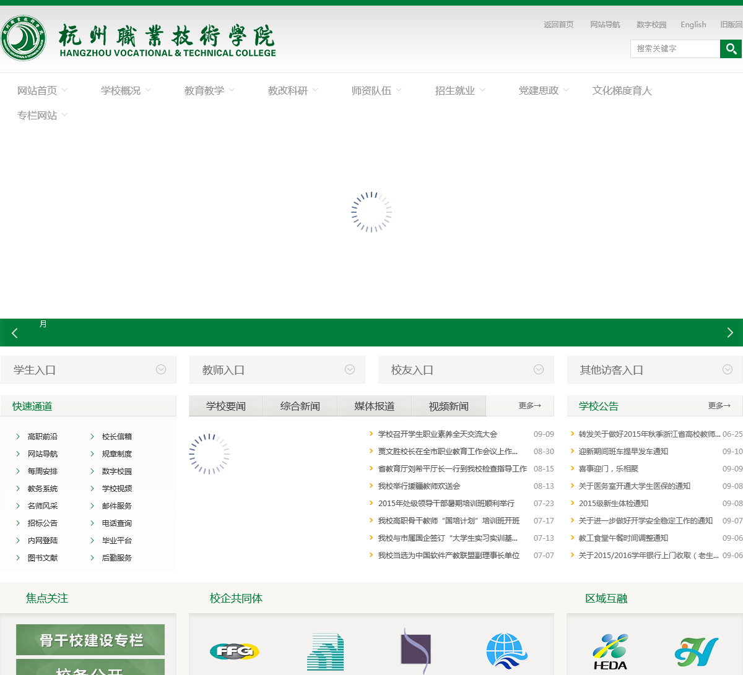Go to previous slide with left arrow
743x675 pixels.
[x=15, y=333]
